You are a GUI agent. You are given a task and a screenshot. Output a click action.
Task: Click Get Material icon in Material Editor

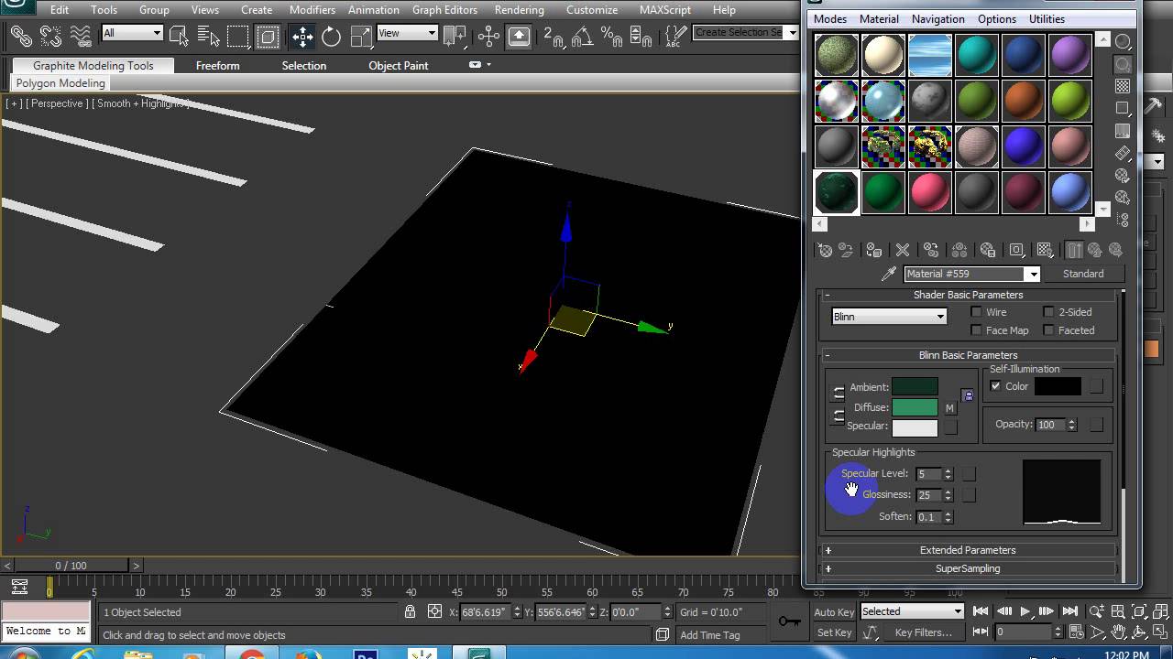click(x=825, y=250)
